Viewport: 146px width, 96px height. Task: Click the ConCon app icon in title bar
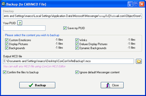[x=3, y=4]
